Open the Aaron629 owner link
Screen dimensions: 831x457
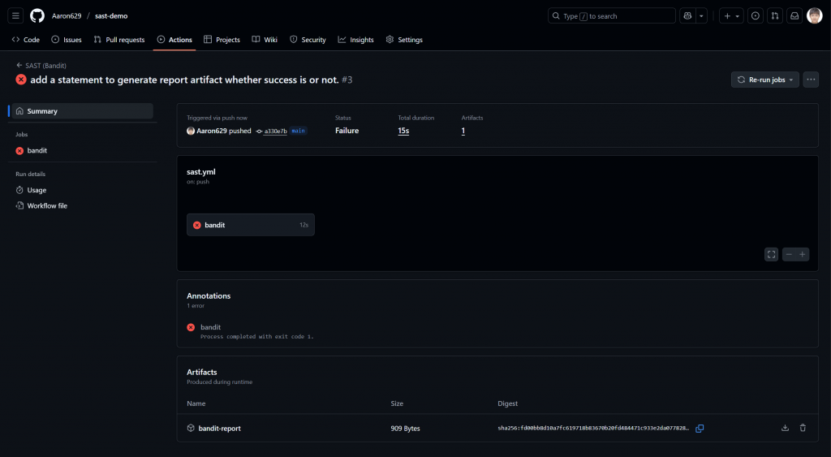[x=67, y=16]
